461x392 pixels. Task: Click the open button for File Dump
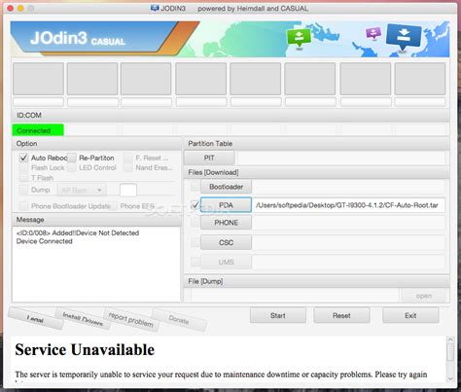pos(424,296)
